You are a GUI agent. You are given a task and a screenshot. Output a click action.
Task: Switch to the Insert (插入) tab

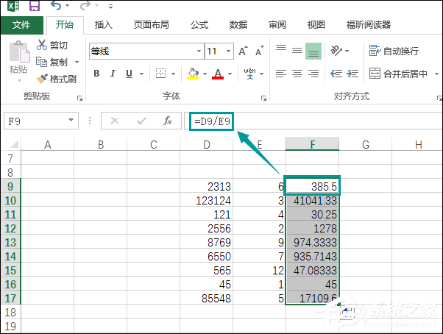104,24
